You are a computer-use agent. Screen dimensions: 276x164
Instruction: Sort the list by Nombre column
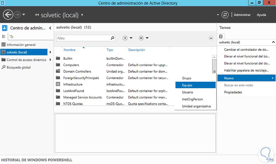coord(69,50)
